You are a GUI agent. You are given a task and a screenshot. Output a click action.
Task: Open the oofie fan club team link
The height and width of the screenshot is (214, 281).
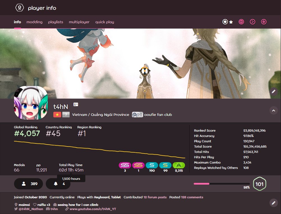[x=158, y=115]
